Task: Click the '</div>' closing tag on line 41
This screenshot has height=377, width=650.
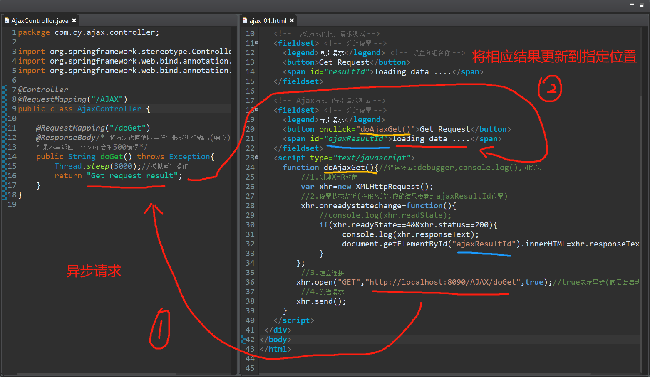Action: point(278,330)
